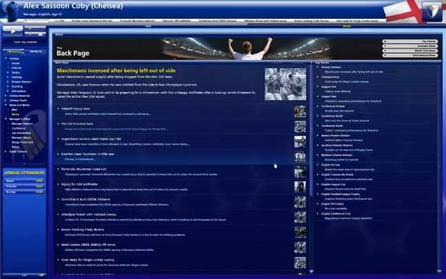Open English FA Trophy in Top Stories list
Image resolution: width=446 pixels, height=279 pixels.
coord(332,204)
